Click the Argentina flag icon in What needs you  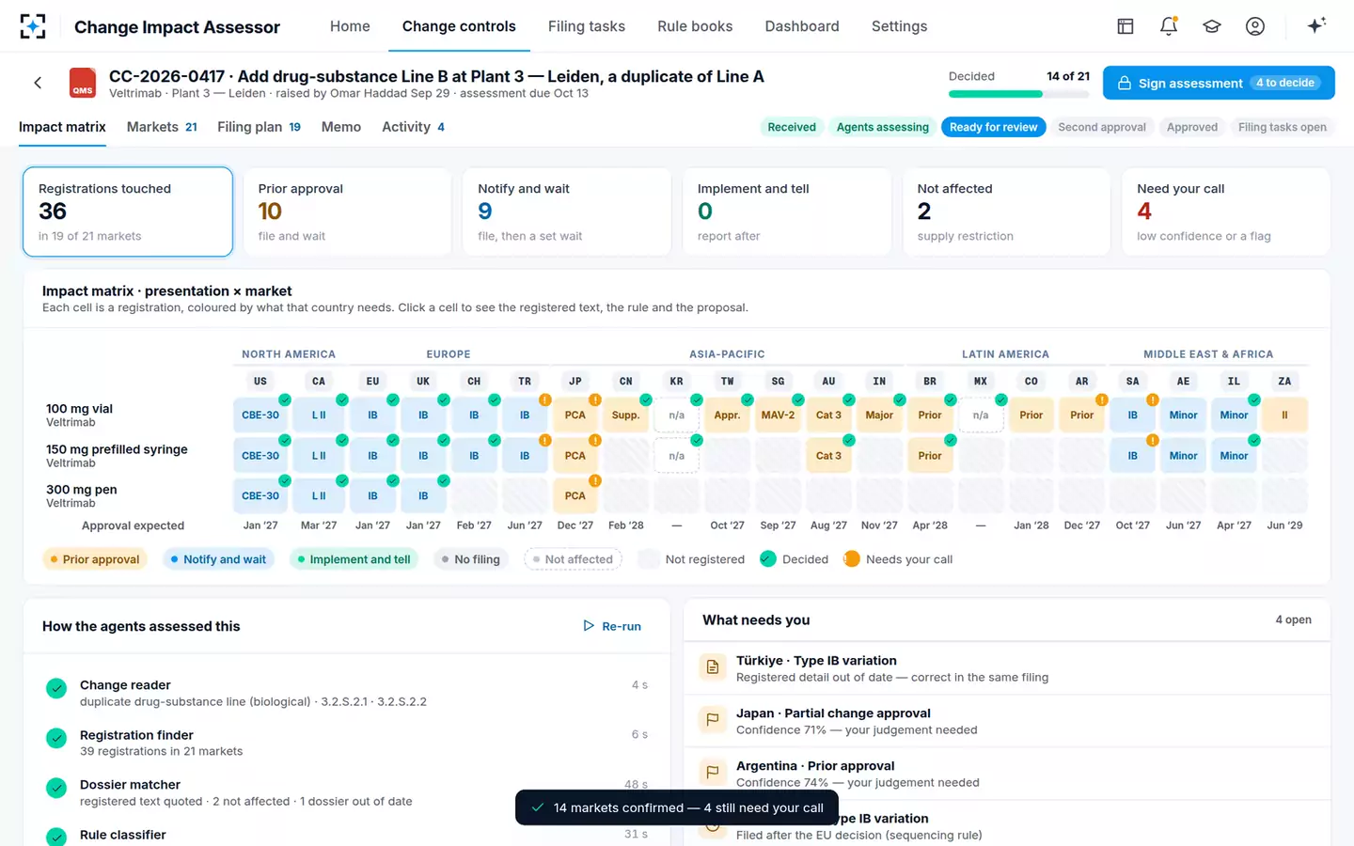coord(713,773)
